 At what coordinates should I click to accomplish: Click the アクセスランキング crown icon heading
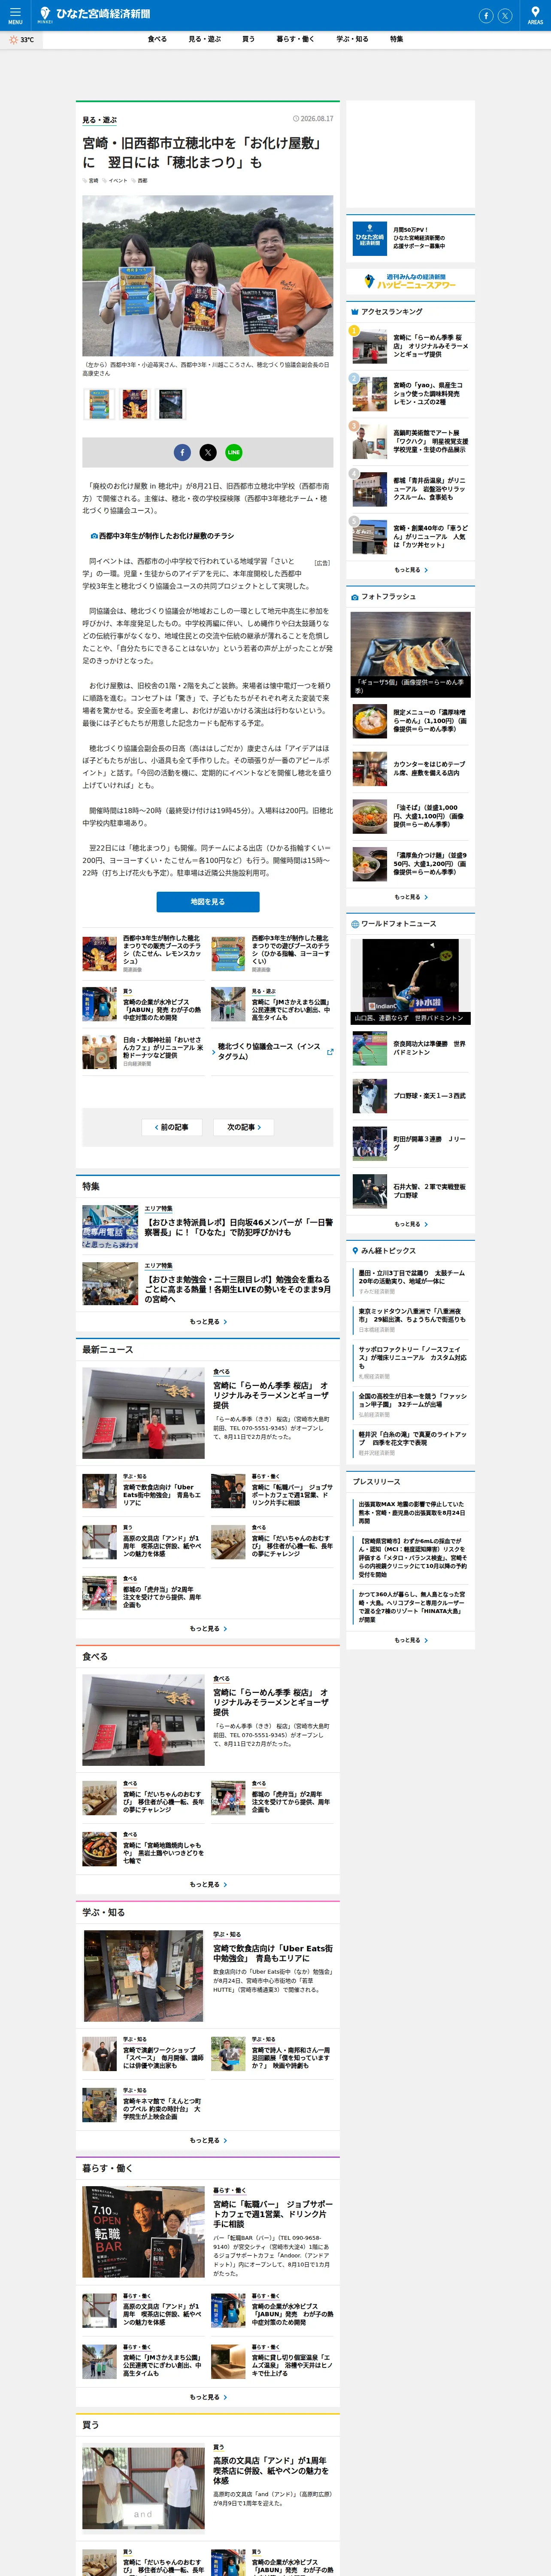click(x=355, y=312)
